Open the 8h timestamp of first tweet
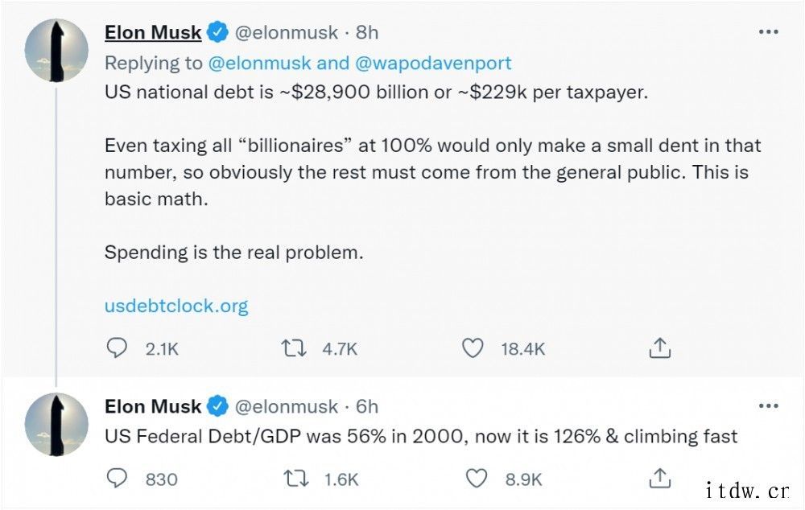Viewport: 805px width, 510px height. click(367, 32)
